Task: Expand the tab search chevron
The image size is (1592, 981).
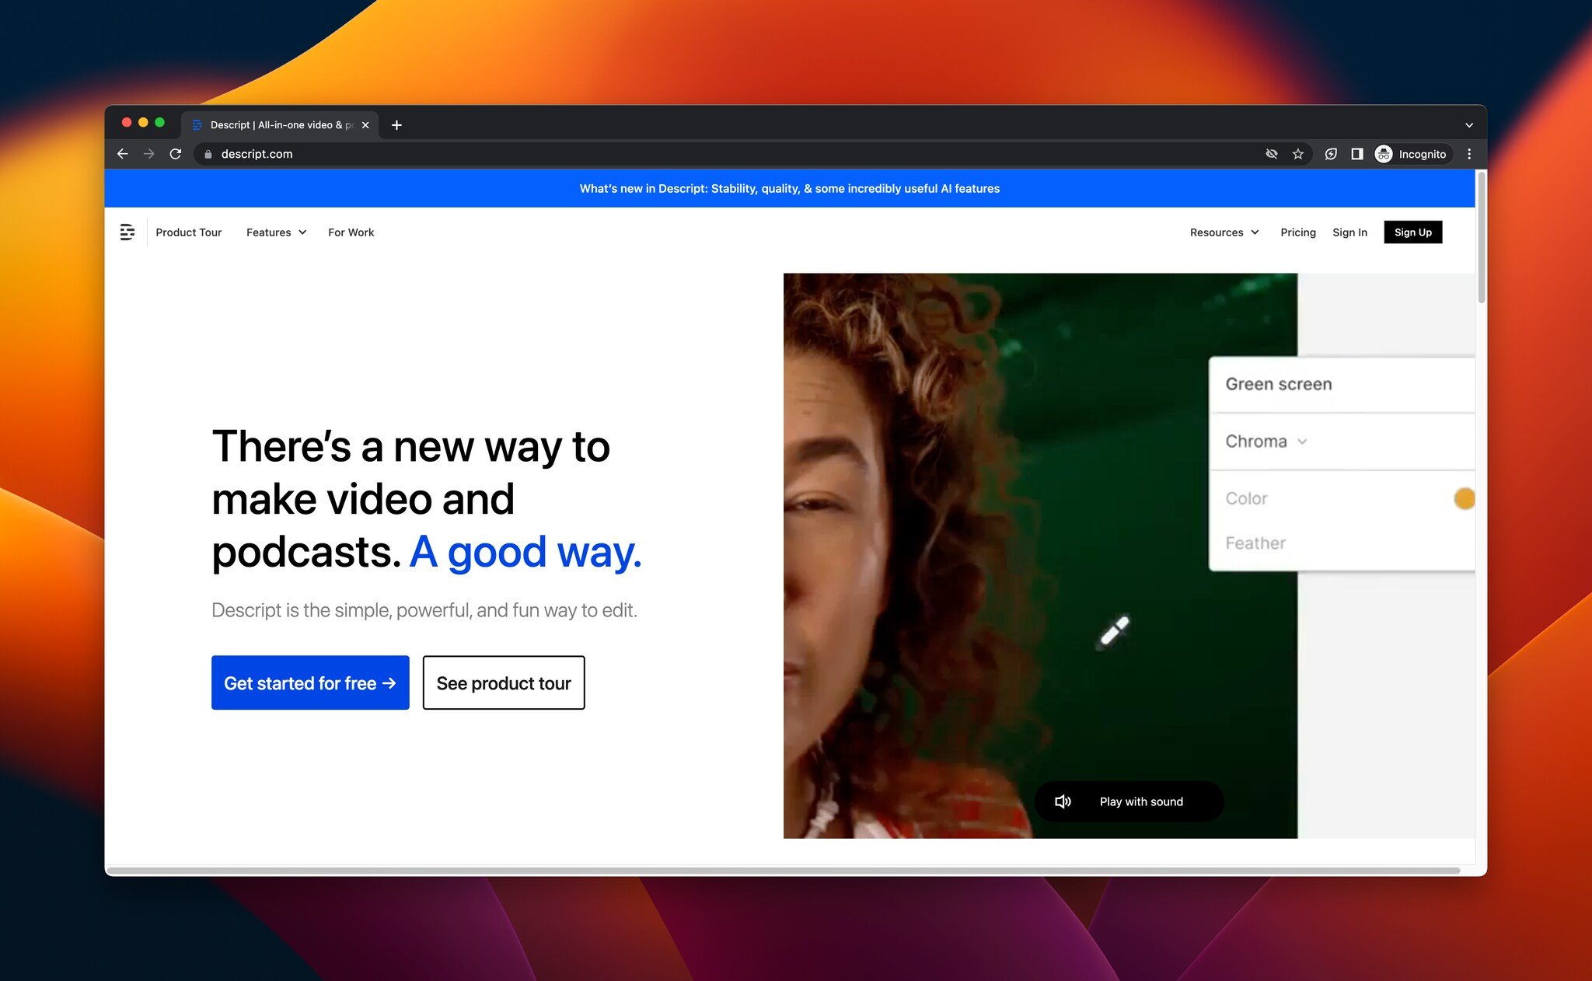Action: coord(1469,125)
